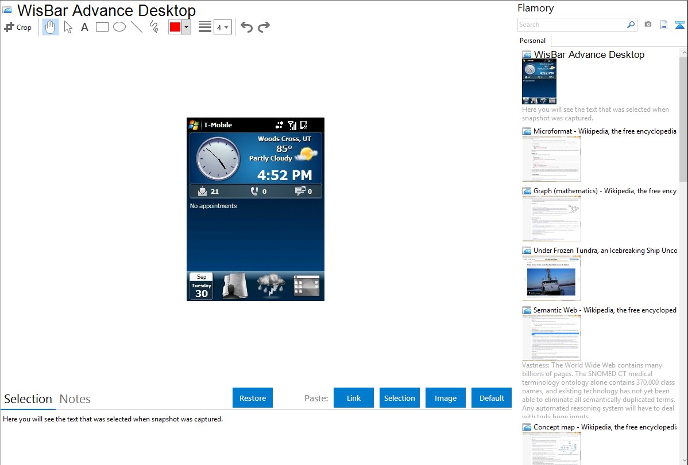
Task: Click the Flamory search field
Action: (x=572, y=25)
